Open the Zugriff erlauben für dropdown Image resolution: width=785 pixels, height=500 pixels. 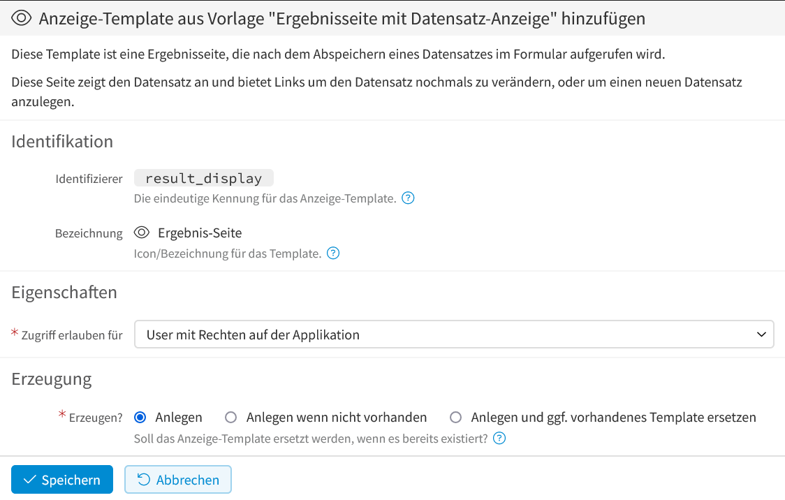coord(454,334)
